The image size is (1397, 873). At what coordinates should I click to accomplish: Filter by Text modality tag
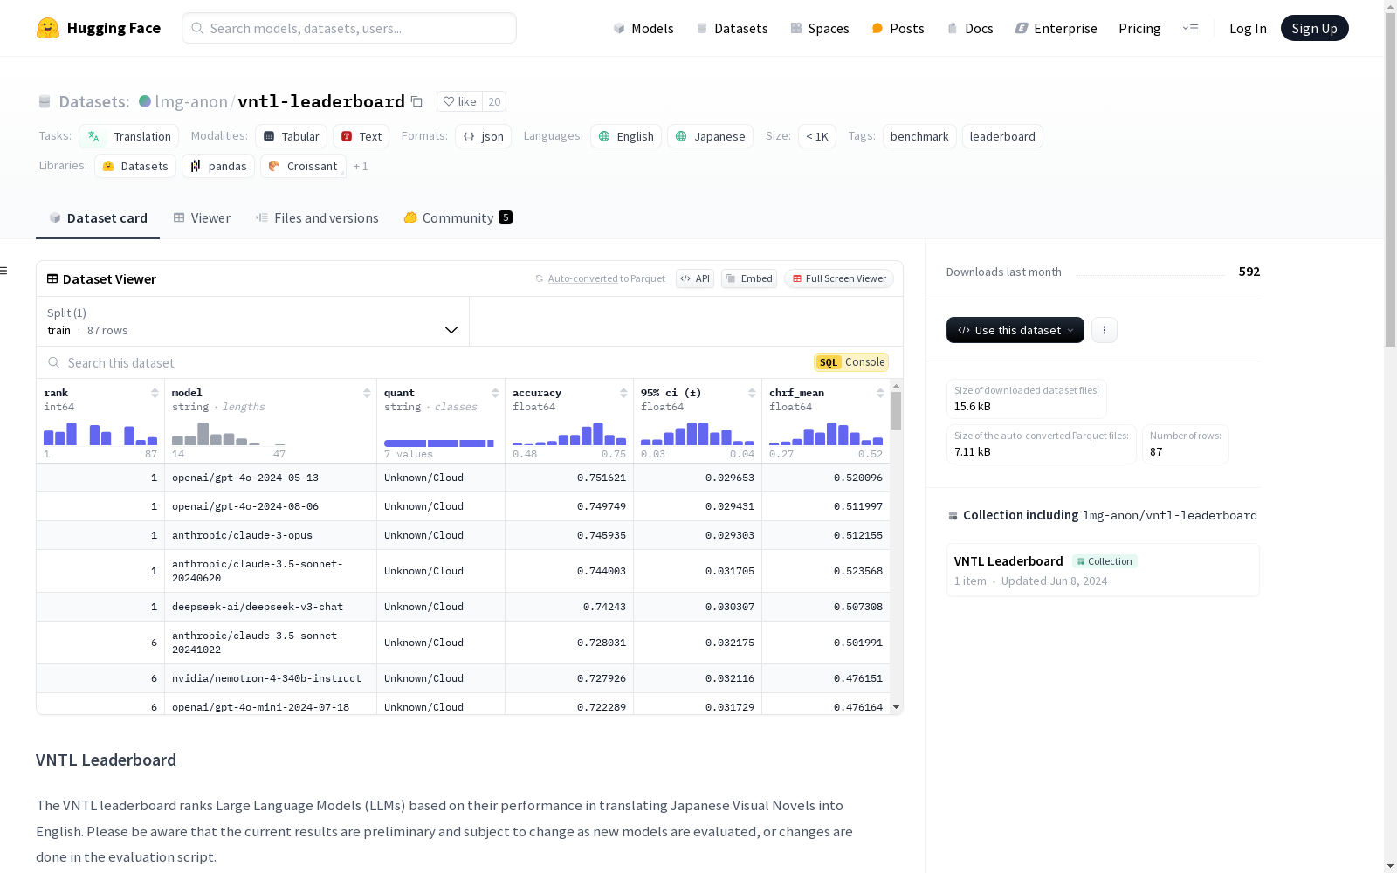[x=361, y=136]
